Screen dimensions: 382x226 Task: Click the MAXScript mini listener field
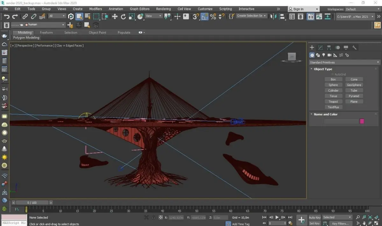click(14, 223)
